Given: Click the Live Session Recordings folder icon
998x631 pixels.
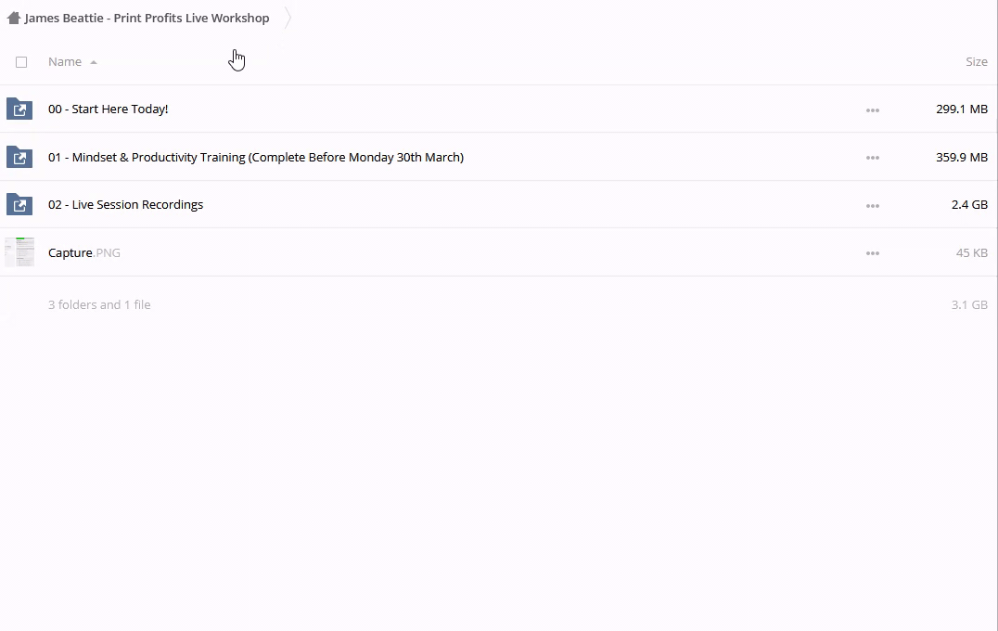Looking at the screenshot, I should [19, 205].
